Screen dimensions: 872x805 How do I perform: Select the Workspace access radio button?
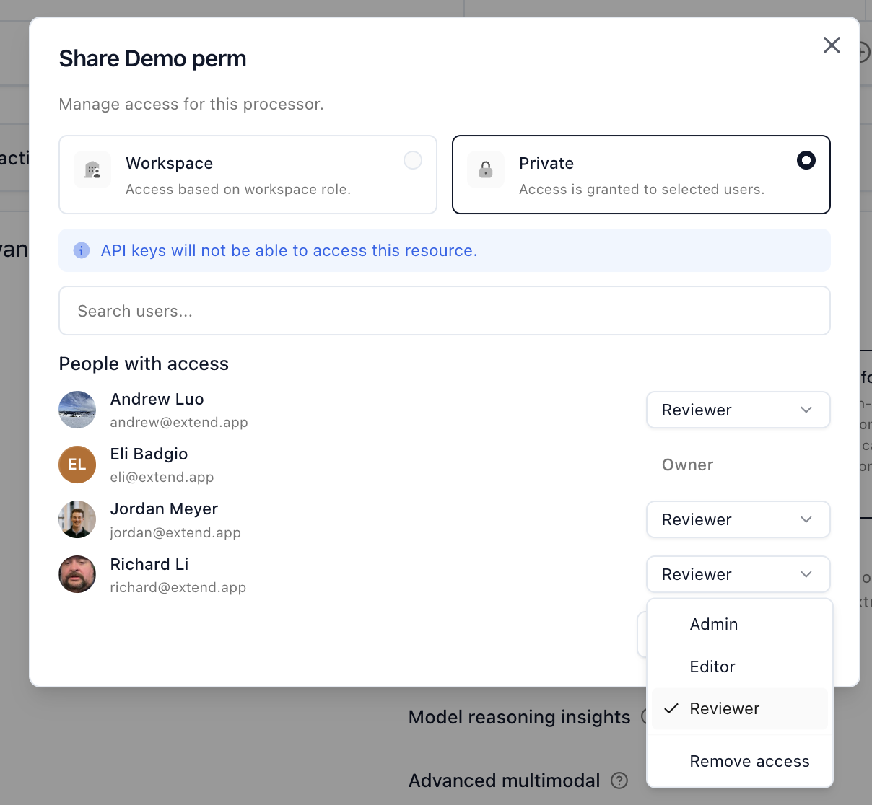[413, 160]
